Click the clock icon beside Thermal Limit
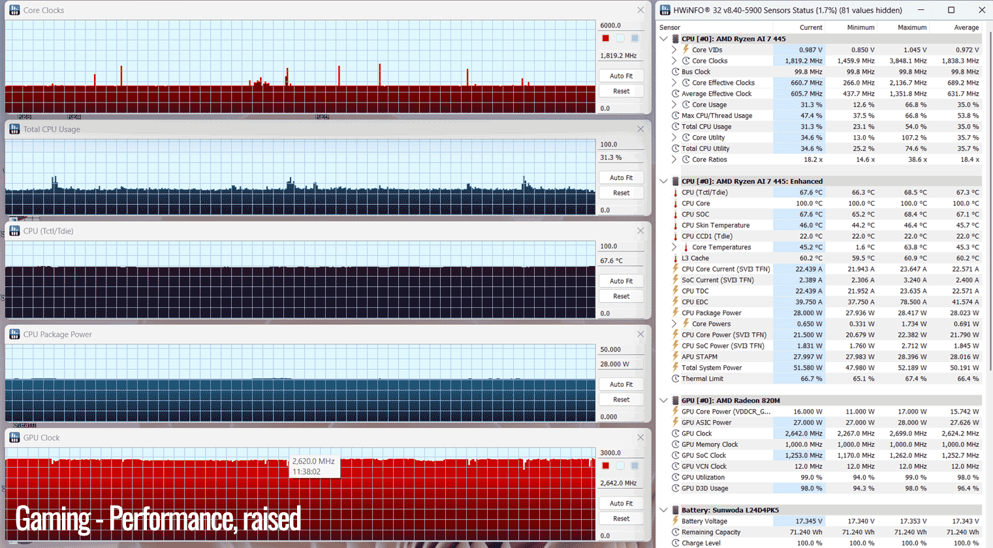This screenshot has height=548, width=993. point(676,379)
